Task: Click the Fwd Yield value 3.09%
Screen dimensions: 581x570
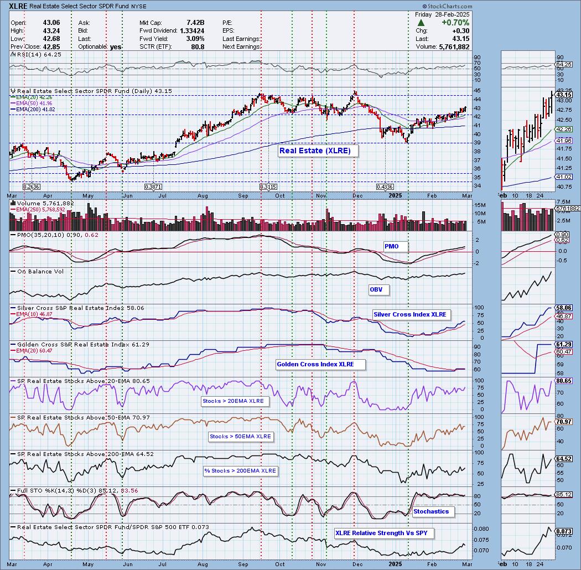Action: pyautogui.click(x=195, y=39)
